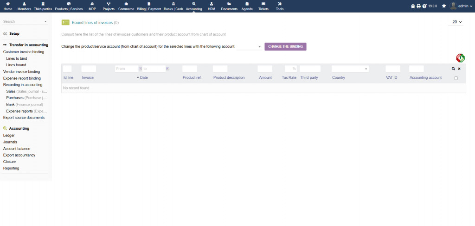Open Setup in the sidebar
Screen dimensions: 475x226
point(14,34)
